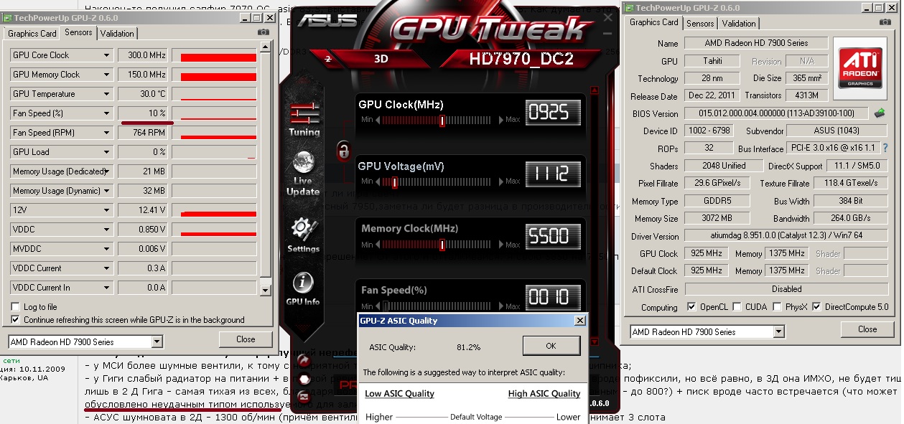904x424 pixels.
Task: Expand VDDC sensor dropdown
Action: pyautogui.click(x=107, y=230)
